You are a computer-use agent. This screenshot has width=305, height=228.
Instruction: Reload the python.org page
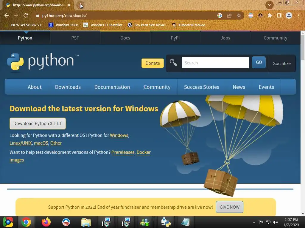pos(26,15)
